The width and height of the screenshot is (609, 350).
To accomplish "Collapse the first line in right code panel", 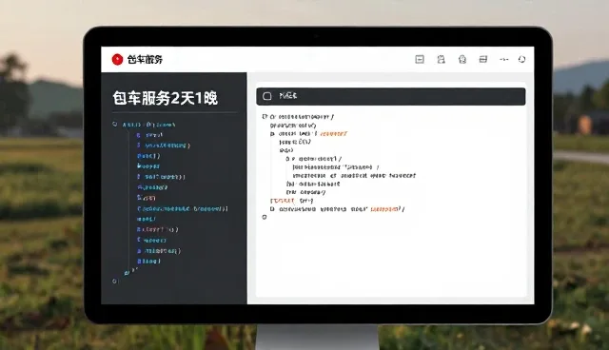I will tap(265, 116).
